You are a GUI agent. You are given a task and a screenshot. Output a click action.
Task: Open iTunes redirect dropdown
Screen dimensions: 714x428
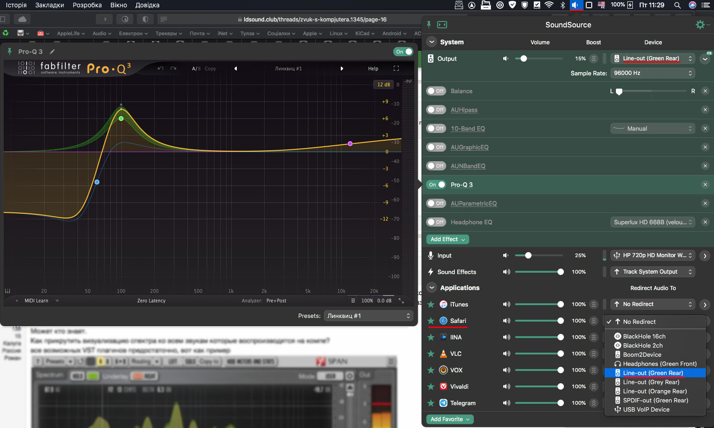pyautogui.click(x=653, y=304)
